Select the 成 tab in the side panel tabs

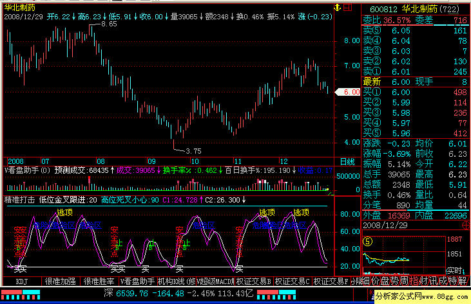point(443,281)
